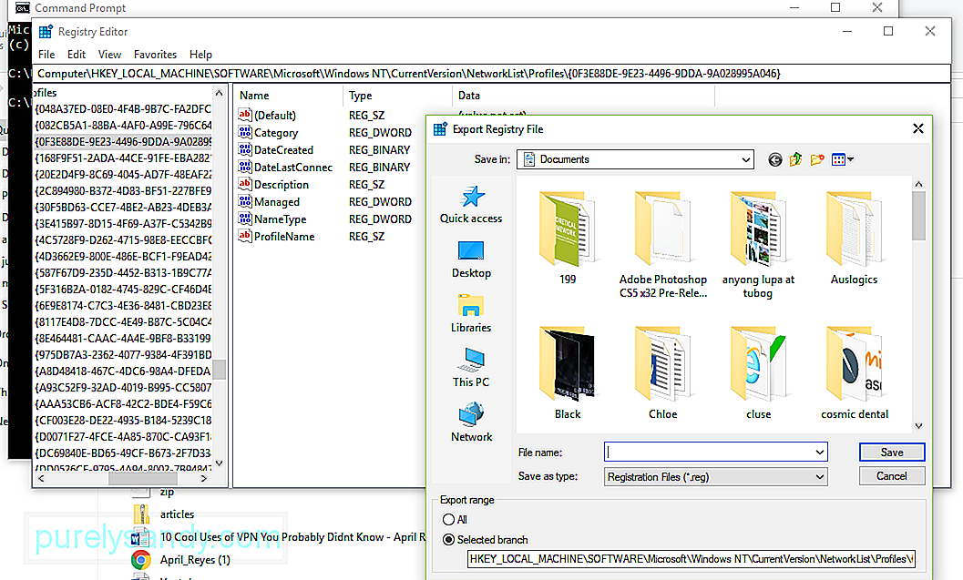Select anyong lupa at tubog folder

click(759, 245)
